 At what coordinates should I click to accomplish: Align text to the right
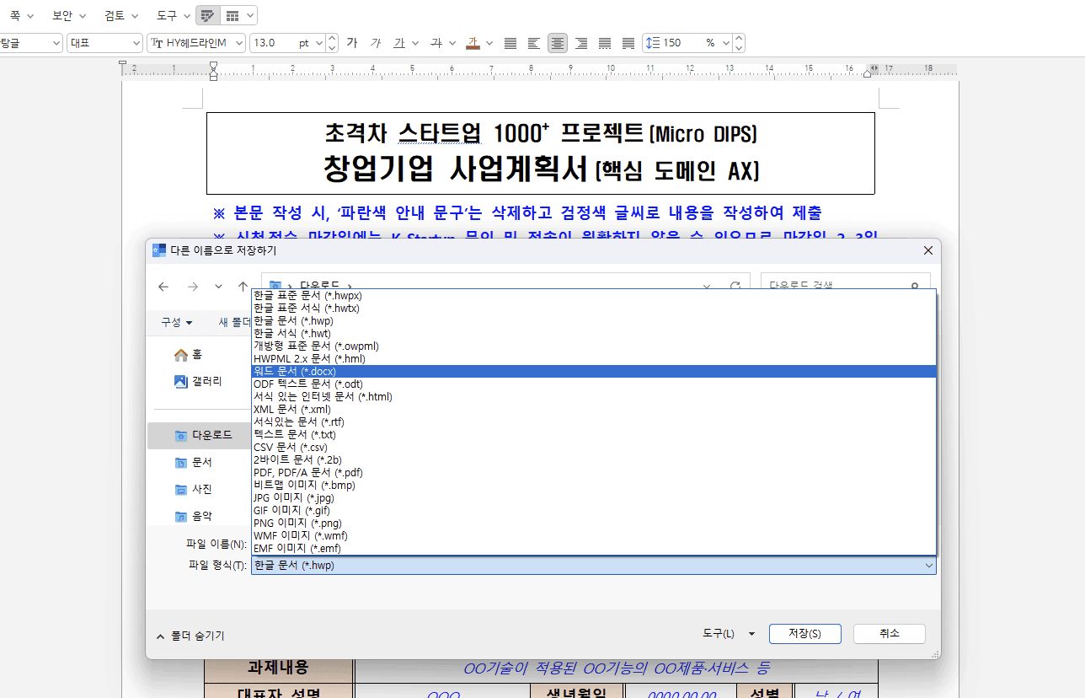pos(580,43)
